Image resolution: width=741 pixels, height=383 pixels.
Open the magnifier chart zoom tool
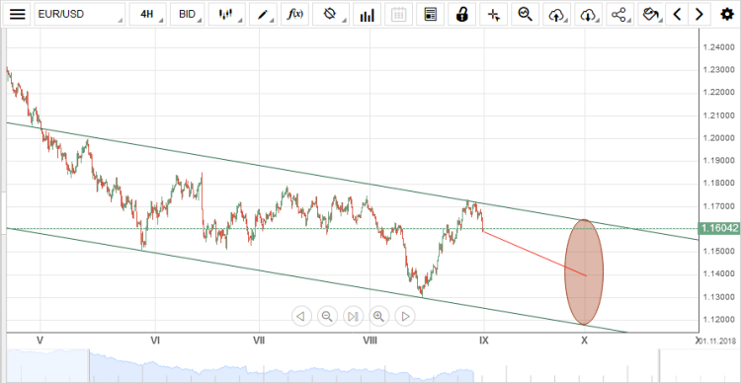pos(525,14)
